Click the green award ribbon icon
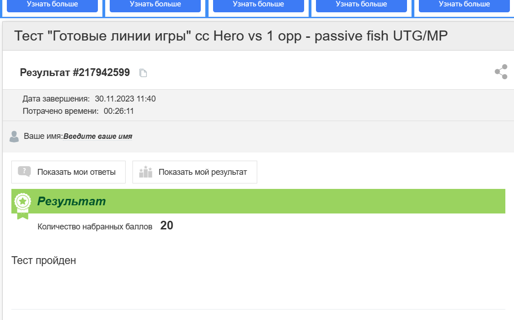 [x=23, y=206]
